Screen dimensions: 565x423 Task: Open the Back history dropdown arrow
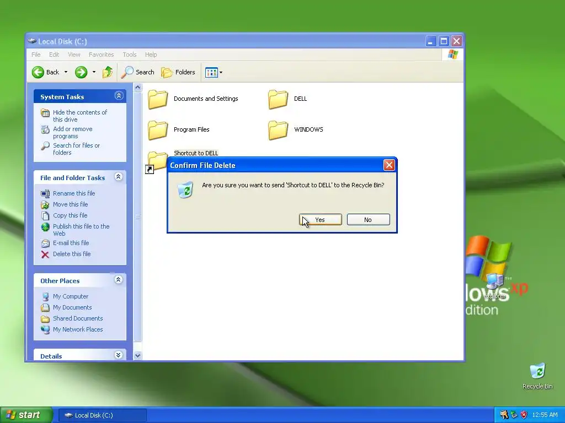coord(66,72)
